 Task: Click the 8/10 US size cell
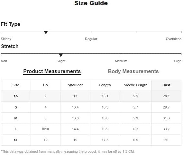pos(45,129)
